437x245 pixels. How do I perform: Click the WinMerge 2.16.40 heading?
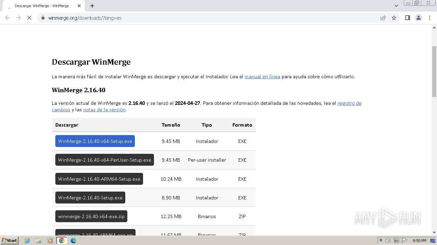tap(79, 90)
